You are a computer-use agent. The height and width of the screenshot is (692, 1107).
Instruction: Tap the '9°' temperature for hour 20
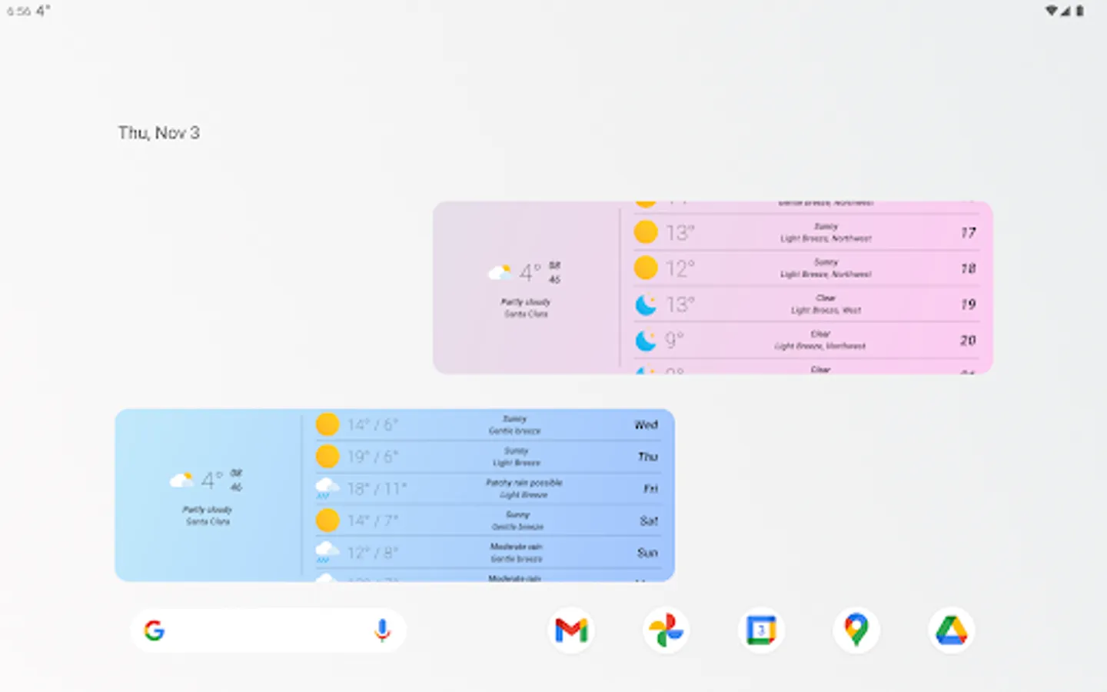pyautogui.click(x=674, y=340)
